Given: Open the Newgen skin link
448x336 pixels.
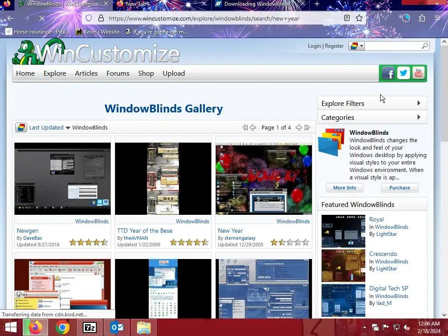Looking at the screenshot, I should tap(28, 231).
